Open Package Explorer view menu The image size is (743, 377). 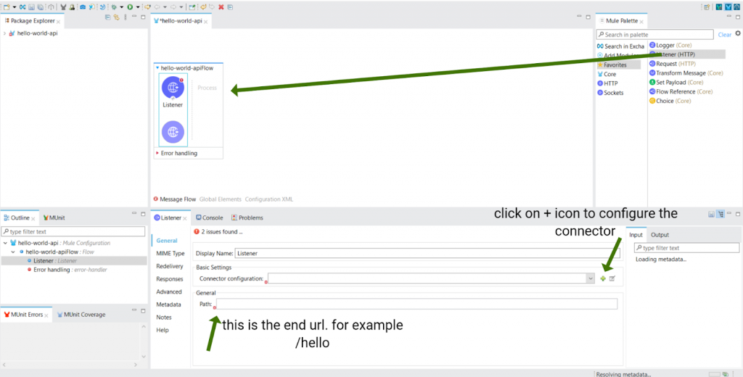click(125, 17)
